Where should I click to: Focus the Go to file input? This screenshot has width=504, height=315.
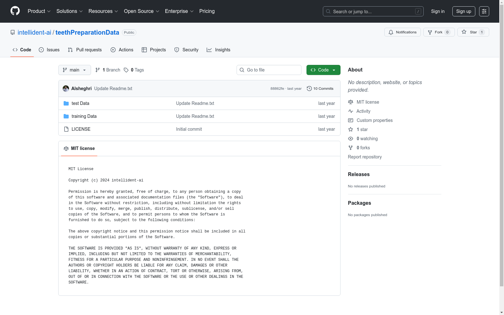pyautogui.click(x=269, y=70)
